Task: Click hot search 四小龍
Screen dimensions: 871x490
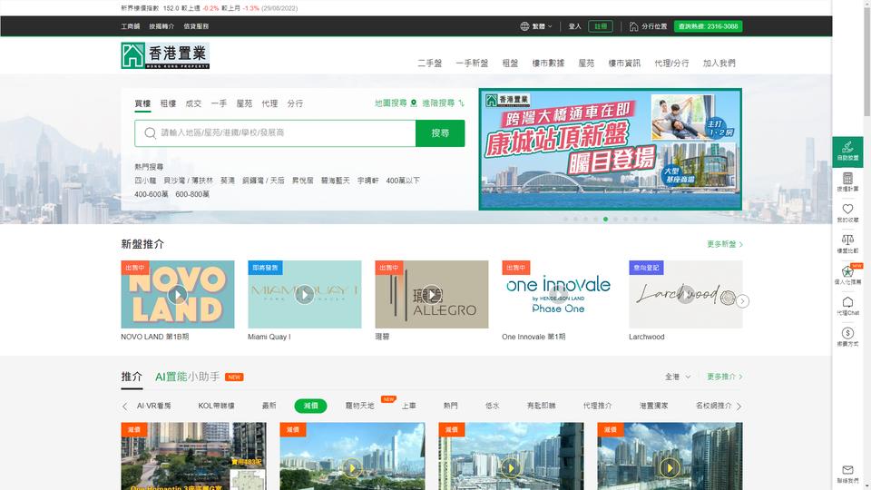Action: 145,181
